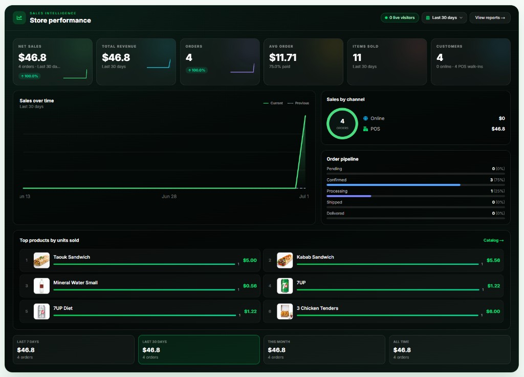Click the Online globe icon
524x377 pixels.
[365, 118]
